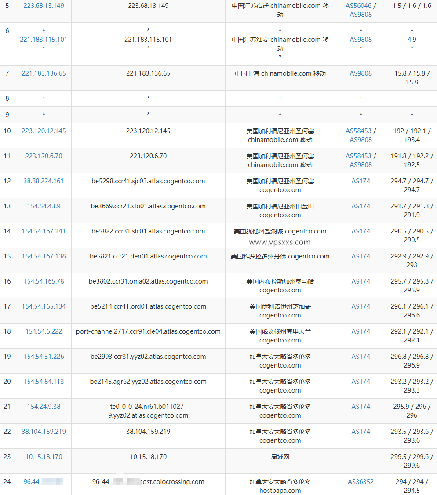Open the AS174 link in hop 16
Image resolution: width=437 pixels, height=495 pixels.
click(x=361, y=281)
